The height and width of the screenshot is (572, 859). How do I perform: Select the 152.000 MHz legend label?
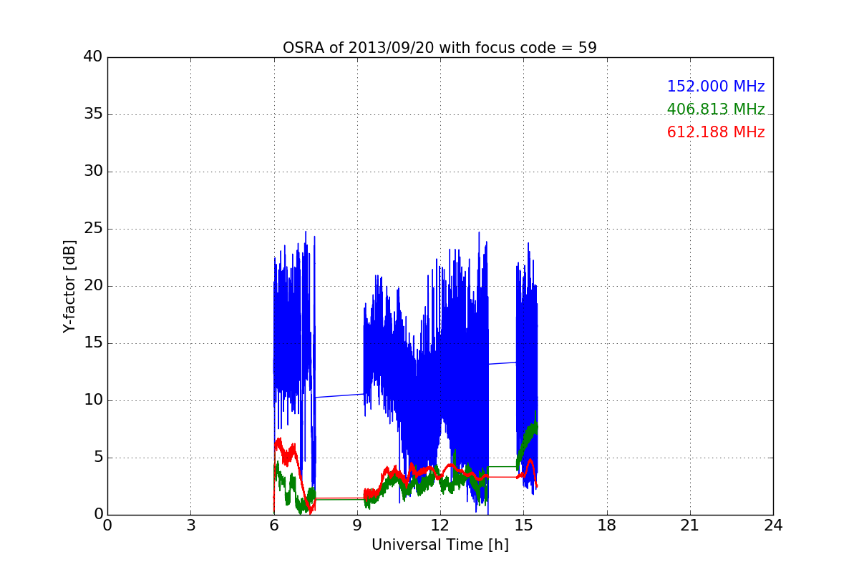tap(716, 87)
